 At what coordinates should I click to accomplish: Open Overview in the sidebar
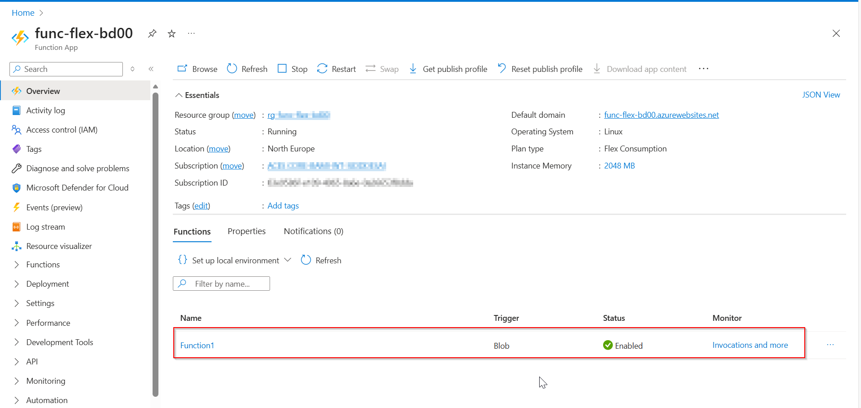point(75,91)
